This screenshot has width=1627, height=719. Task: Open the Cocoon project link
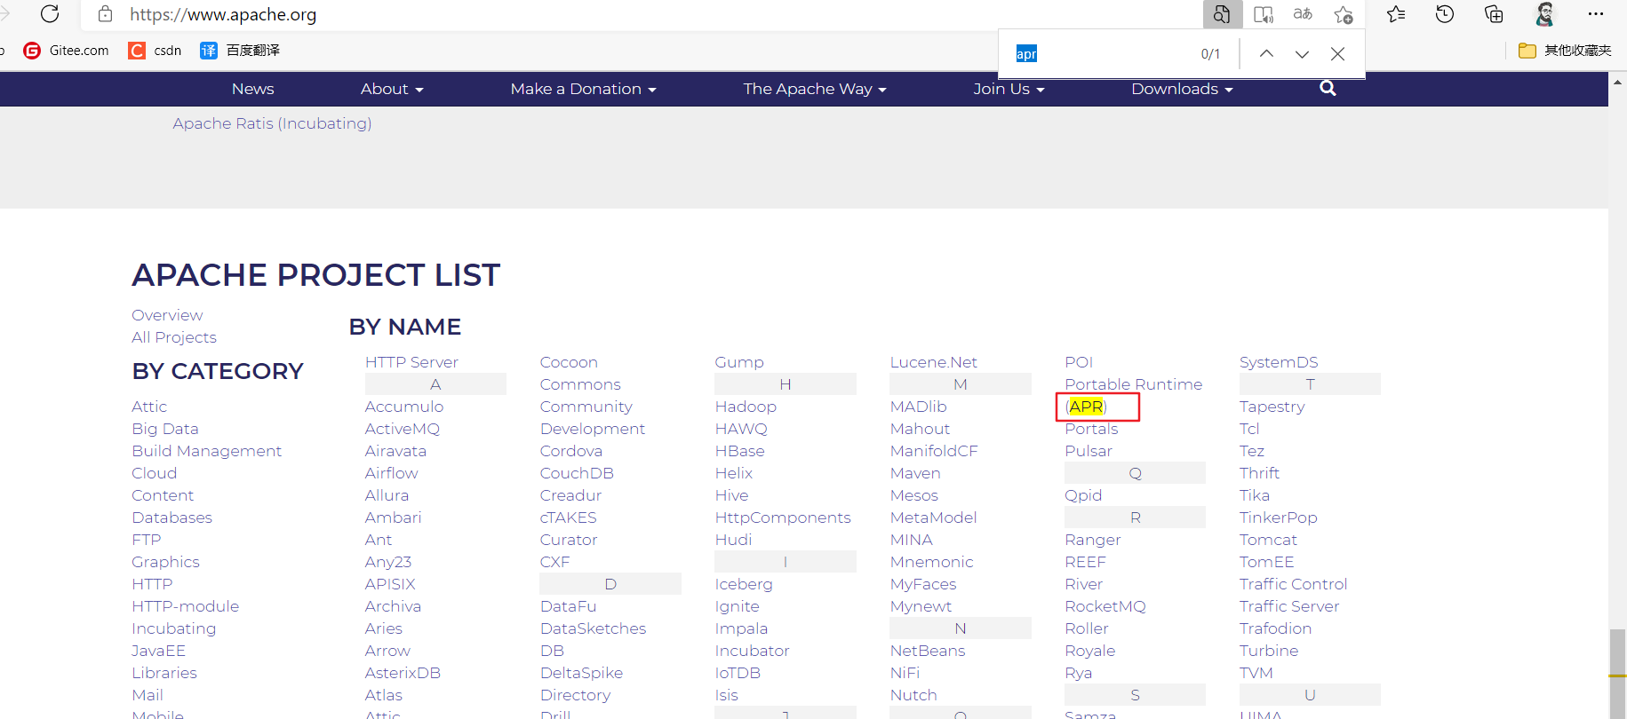[569, 362]
